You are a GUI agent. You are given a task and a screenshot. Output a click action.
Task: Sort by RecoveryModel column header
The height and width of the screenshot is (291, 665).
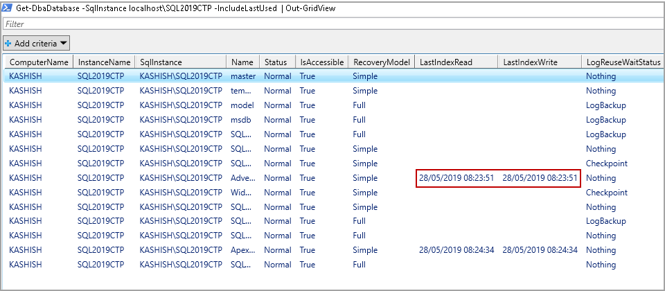point(381,62)
